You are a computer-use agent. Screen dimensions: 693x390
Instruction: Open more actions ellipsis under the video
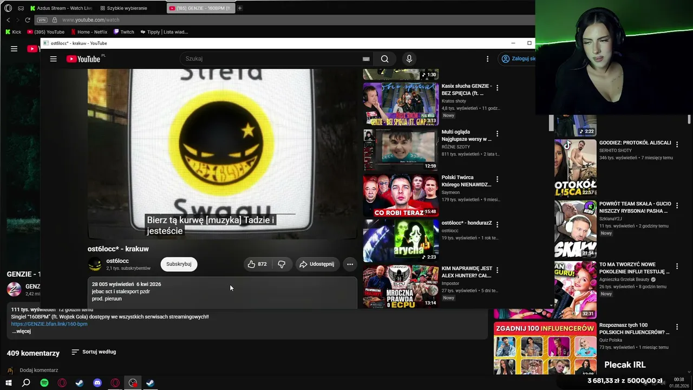pyautogui.click(x=350, y=264)
